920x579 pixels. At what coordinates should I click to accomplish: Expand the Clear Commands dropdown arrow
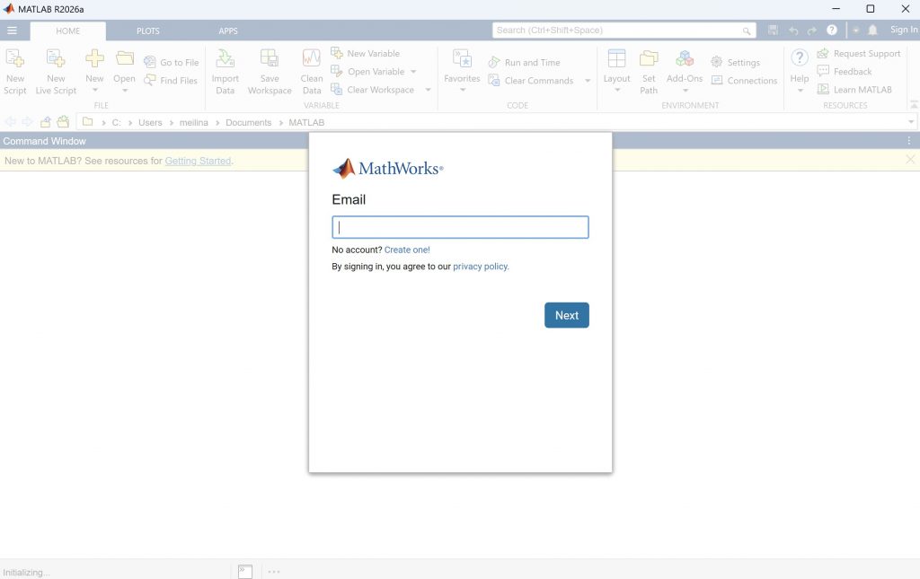(588, 80)
